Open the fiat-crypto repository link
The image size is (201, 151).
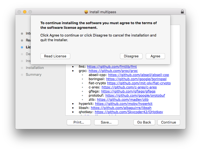tap(139, 83)
